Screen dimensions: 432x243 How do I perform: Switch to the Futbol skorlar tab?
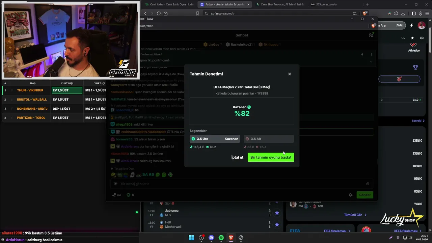tap(224, 4)
